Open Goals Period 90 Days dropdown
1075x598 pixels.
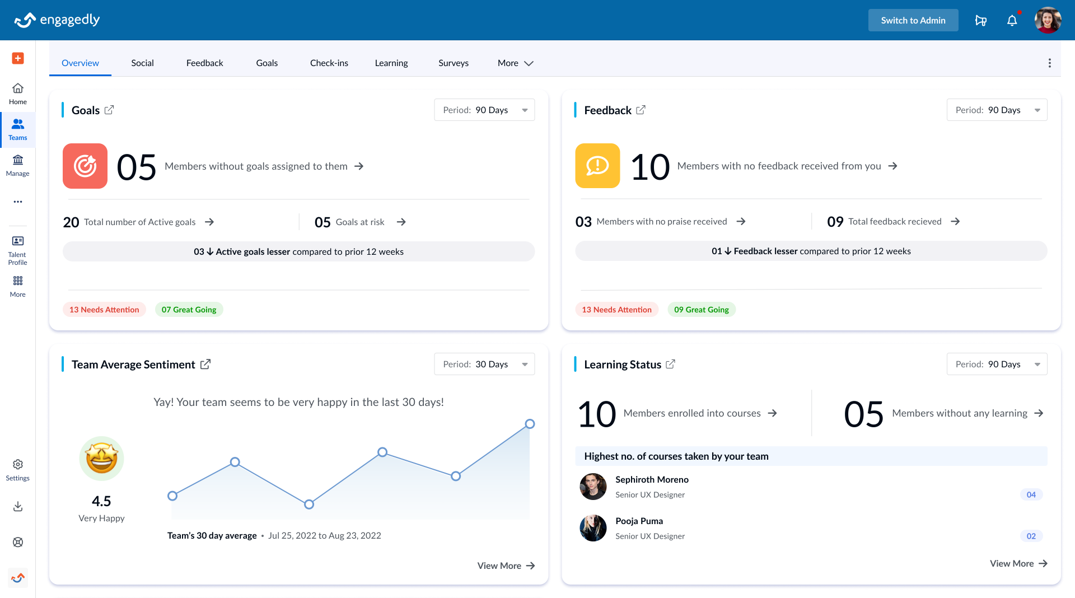(484, 110)
